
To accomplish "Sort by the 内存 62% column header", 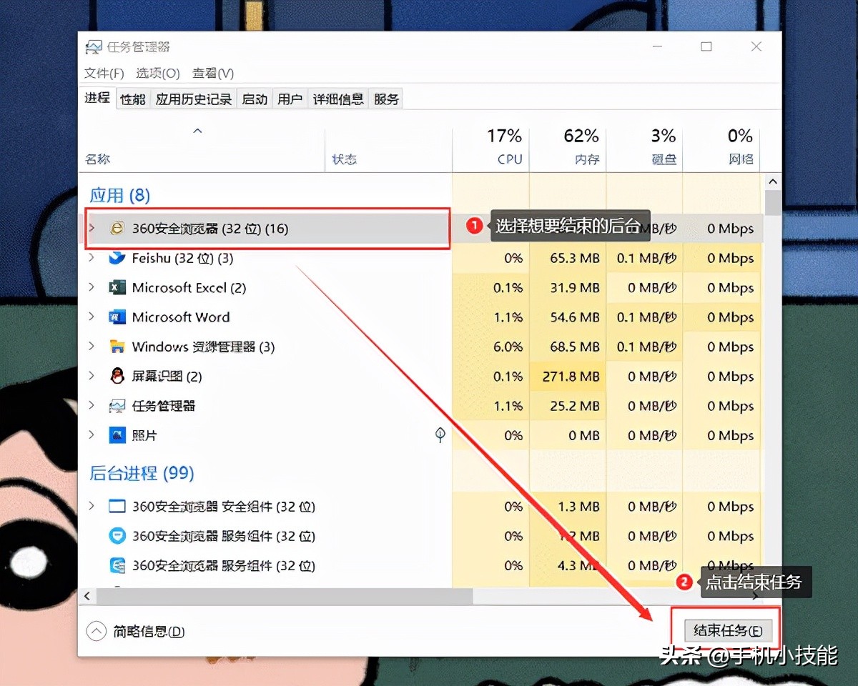I will pyautogui.click(x=568, y=149).
